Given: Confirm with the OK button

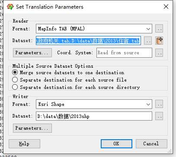Looking at the screenshot, I should pyautogui.click(x=116, y=144).
